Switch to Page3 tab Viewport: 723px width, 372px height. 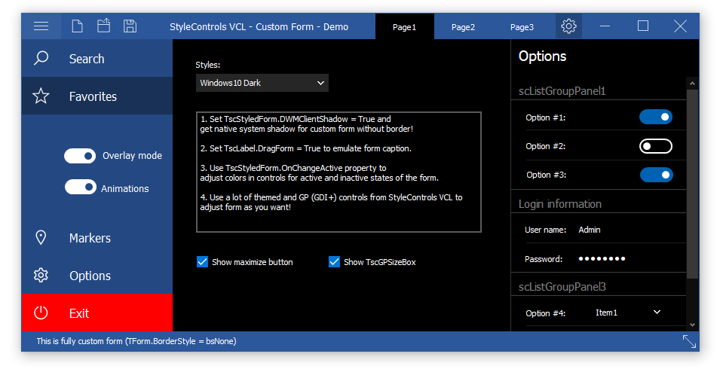[522, 26]
